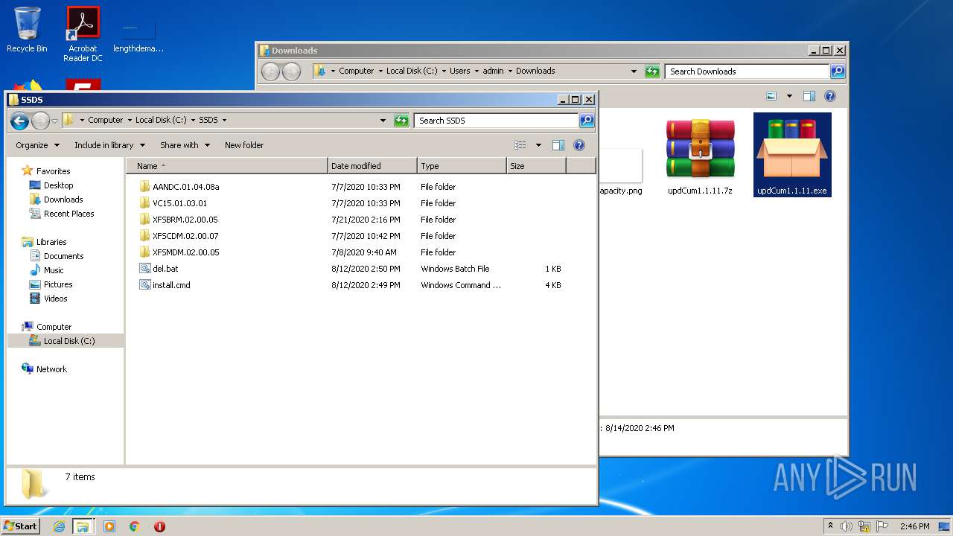The image size is (953, 536).
Task: Select updCum1.1.11.exe in Downloads window
Action: [x=792, y=155]
